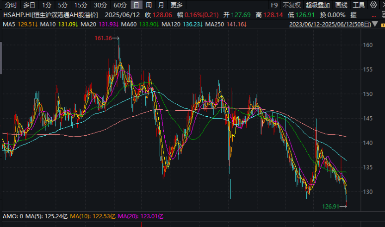Click the arrow at 161.36 high marker
This screenshot has width=385, height=227.
pos(116,38)
